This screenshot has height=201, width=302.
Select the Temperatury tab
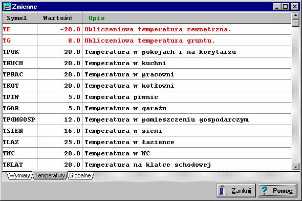point(50,175)
